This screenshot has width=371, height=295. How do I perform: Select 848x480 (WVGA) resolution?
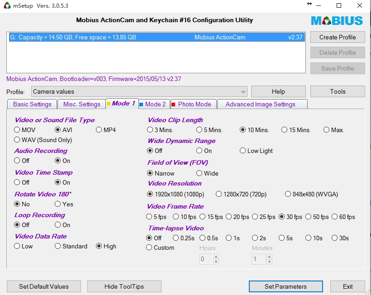(x=311, y=194)
